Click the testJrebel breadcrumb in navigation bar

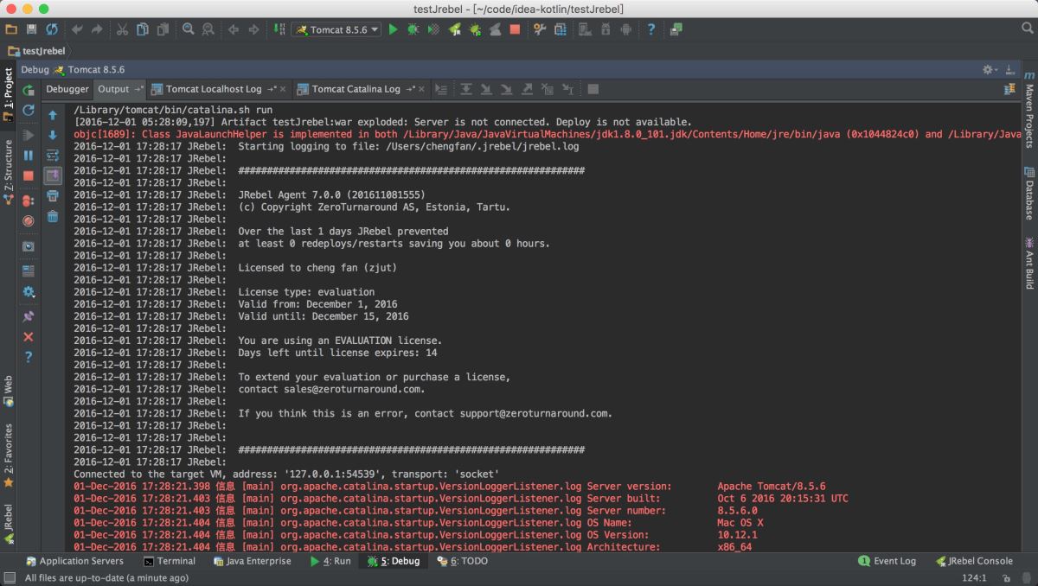point(36,51)
